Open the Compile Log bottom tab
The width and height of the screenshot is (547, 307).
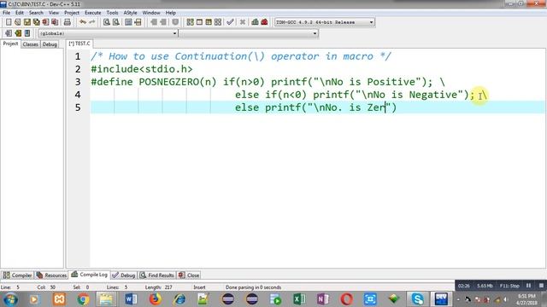(89, 275)
